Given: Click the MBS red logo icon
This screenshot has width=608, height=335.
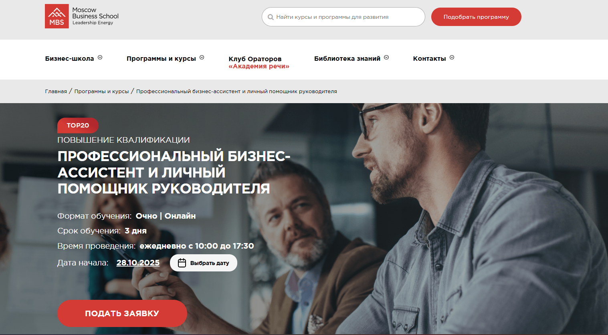Looking at the screenshot, I should (57, 16).
